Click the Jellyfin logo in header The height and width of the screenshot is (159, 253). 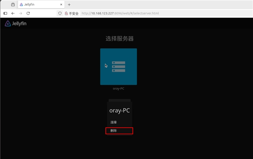click(16, 24)
